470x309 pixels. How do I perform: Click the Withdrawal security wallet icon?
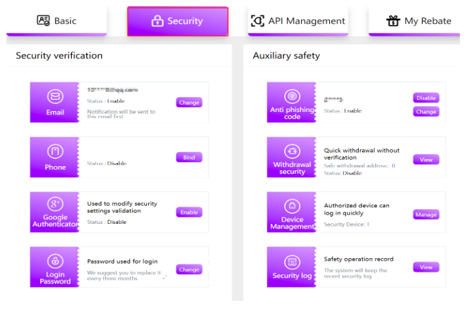click(x=291, y=151)
